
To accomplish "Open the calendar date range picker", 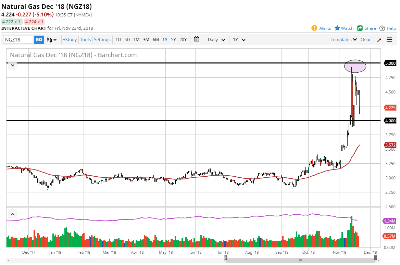I will click(197, 39).
